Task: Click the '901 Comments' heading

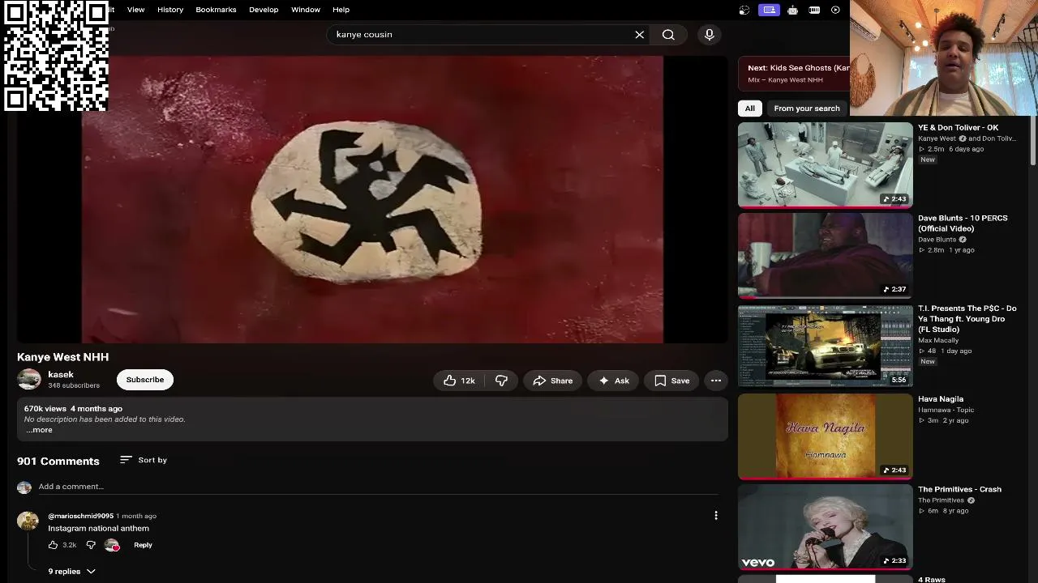Action: (x=58, y=462)
